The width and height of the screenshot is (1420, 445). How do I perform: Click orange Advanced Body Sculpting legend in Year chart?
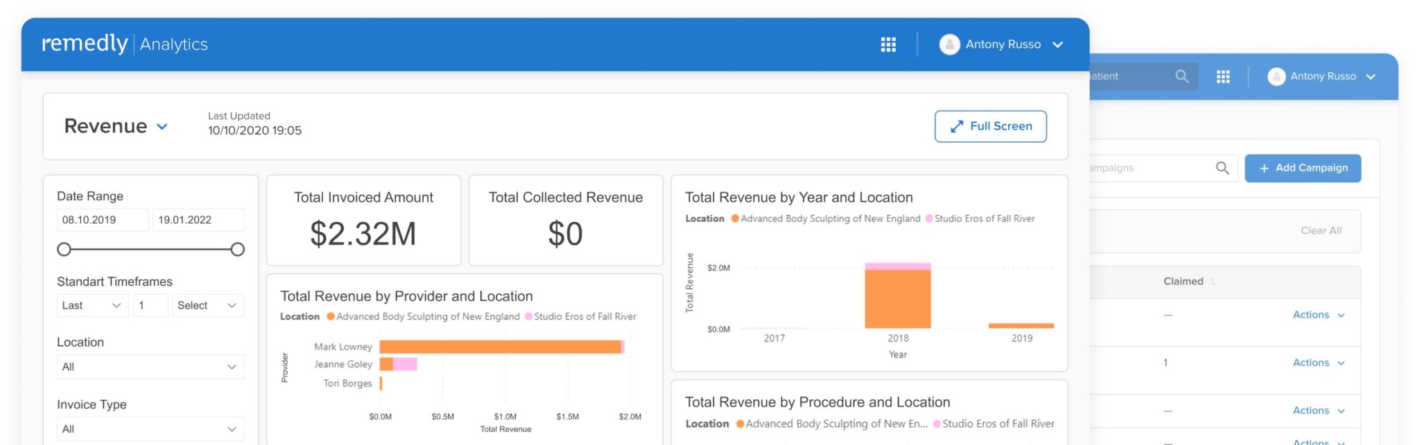click(x=826, y=218)
